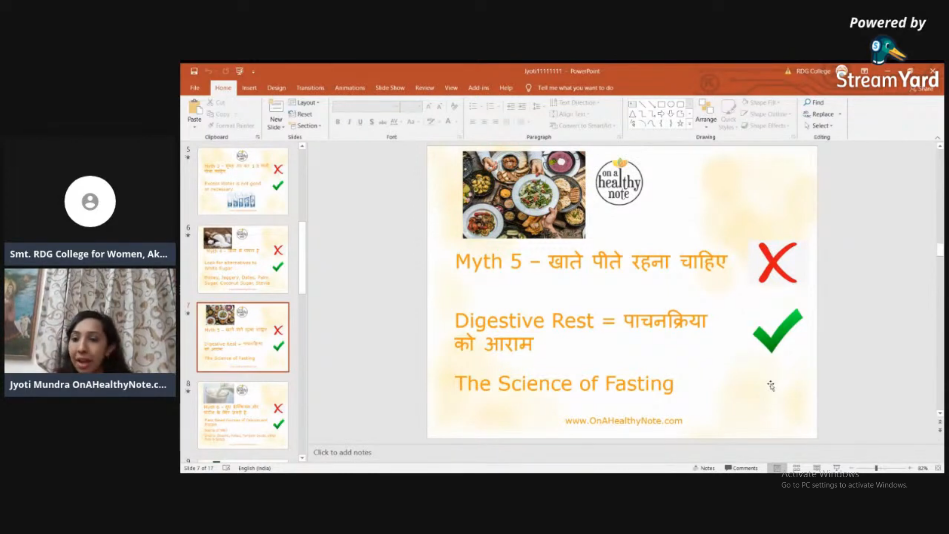Click the Paste clipboard icon
The image size is (949, 534).
point(195,107)
